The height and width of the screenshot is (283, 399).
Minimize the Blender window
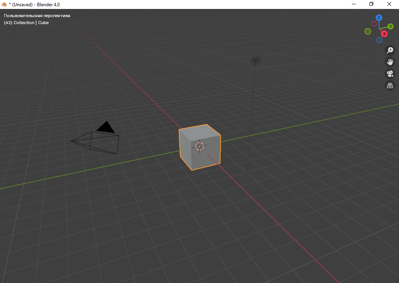pyautogui.click(x=353, y=4)
